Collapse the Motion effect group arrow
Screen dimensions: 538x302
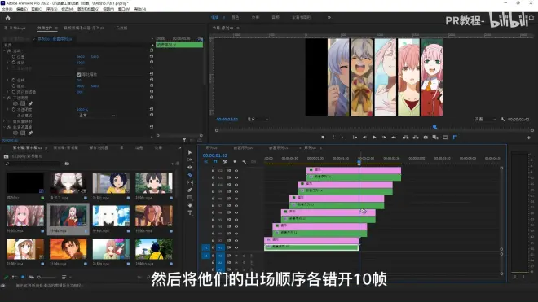point(4,50)
